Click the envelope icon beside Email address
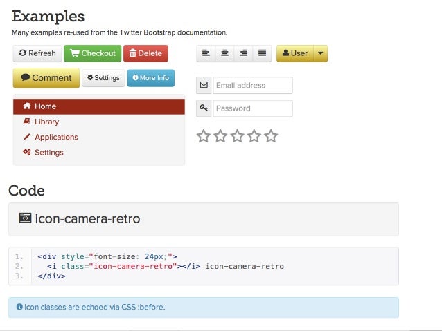 pyautogui.click(x=204, y=85)
